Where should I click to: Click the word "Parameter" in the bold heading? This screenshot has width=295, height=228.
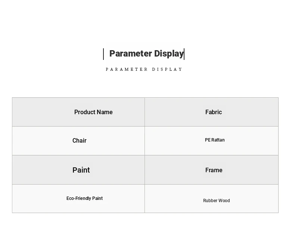[130, 54]
